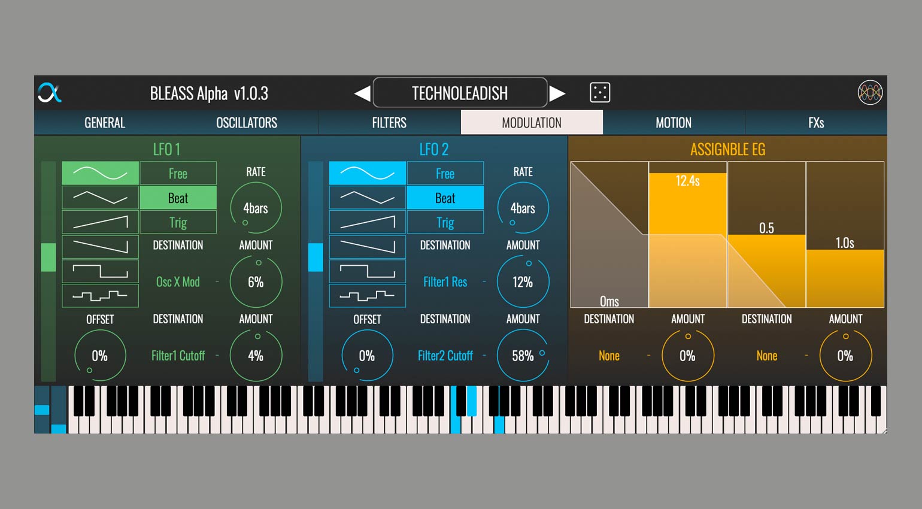Viewport: 922px width, 509px height.
Task: Click the envelope release segment showing 1.0s
Action: pos(845,235)
